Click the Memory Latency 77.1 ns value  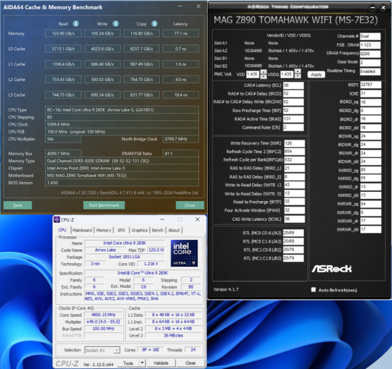point(181,33)
